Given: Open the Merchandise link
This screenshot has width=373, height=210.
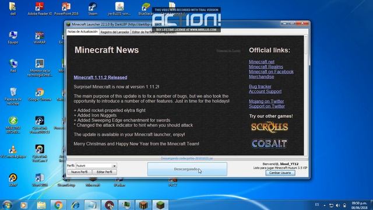Looking at the screenshot, I should pos(262,76).
